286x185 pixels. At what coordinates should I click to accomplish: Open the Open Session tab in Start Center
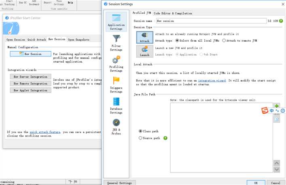pos(16,40)
